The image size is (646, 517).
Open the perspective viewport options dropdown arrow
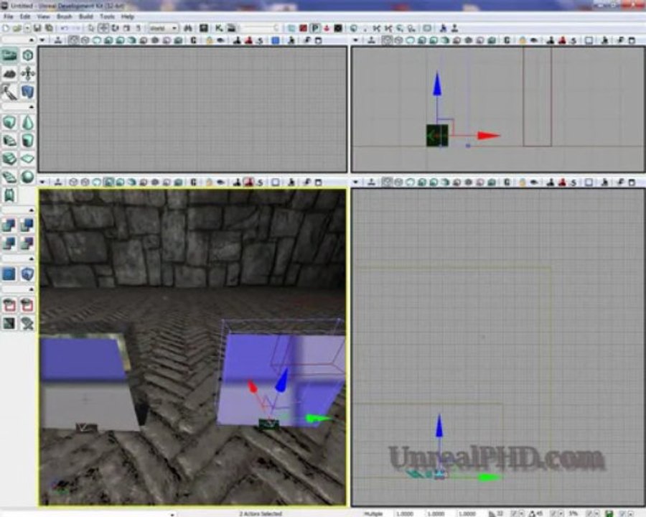pyautogui.click(x=42, y=182)
